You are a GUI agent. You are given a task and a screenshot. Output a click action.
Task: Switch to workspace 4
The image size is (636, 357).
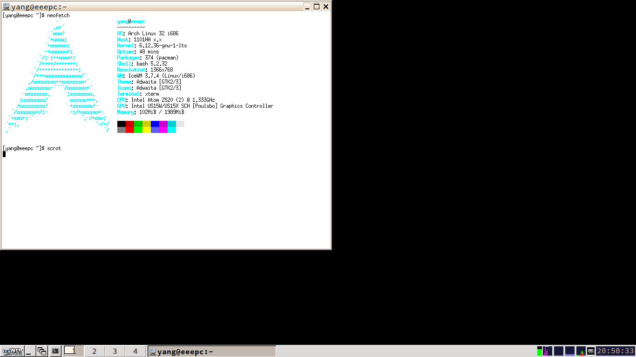[x=135, y=351]
